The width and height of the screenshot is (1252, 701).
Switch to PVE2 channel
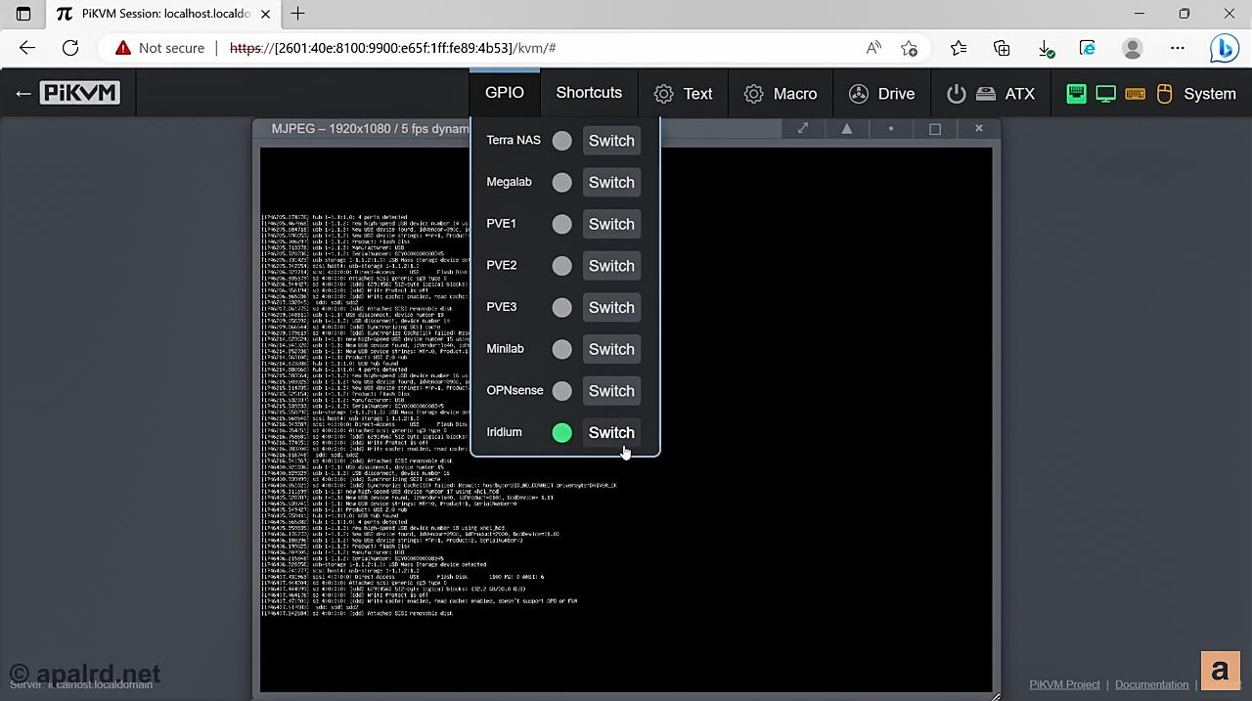611,266
